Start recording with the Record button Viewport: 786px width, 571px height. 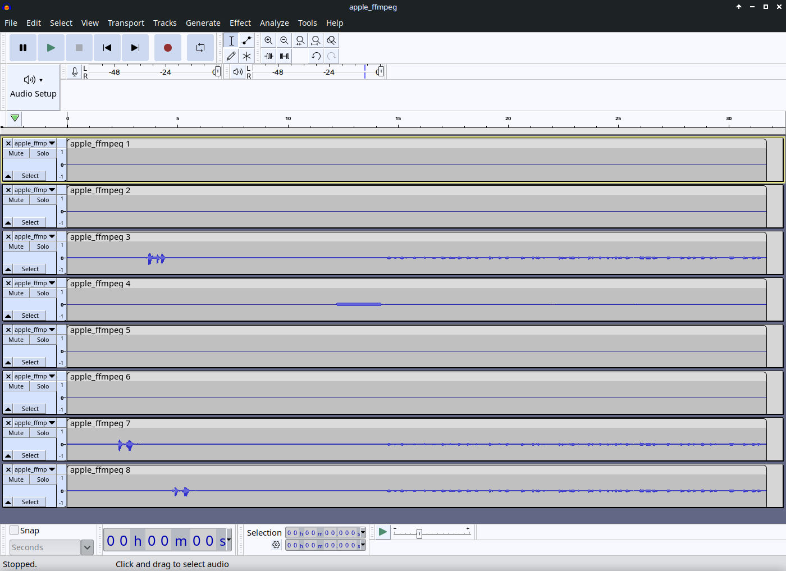tap(167, 48)
